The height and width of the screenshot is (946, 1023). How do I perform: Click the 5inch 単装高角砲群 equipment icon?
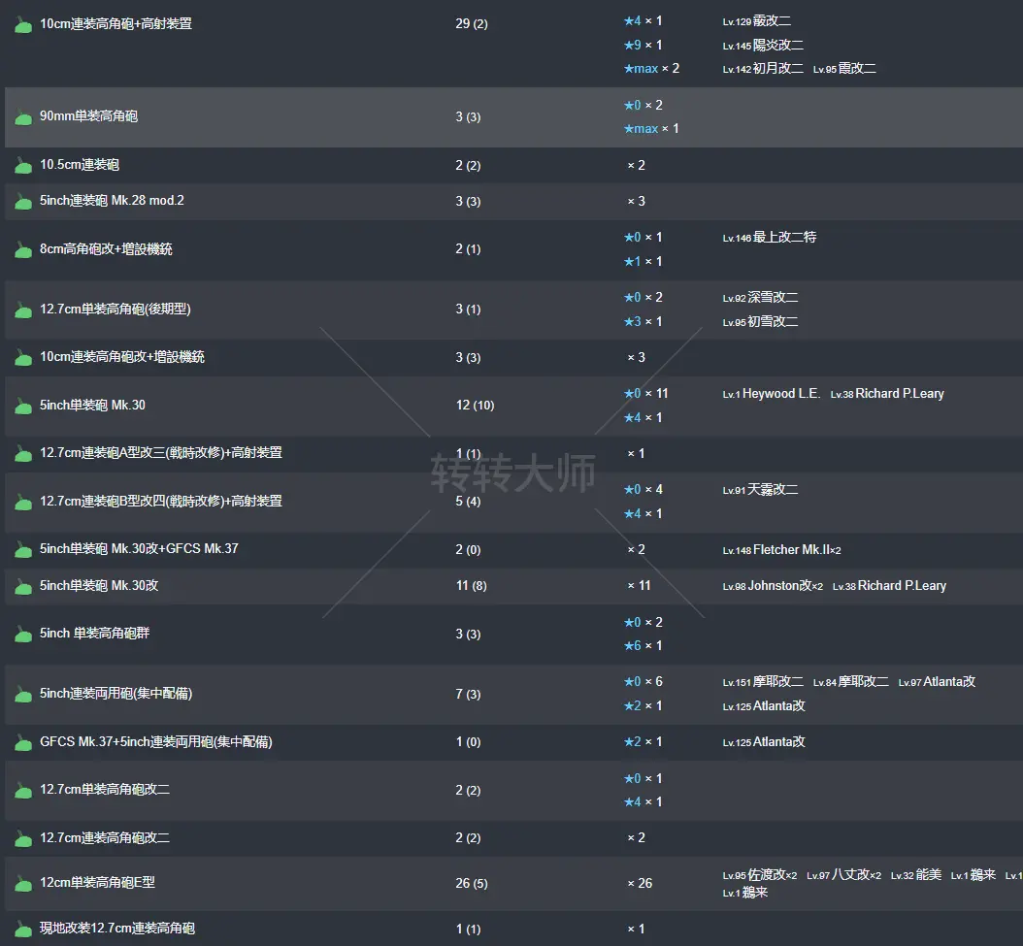pos(23,635)
